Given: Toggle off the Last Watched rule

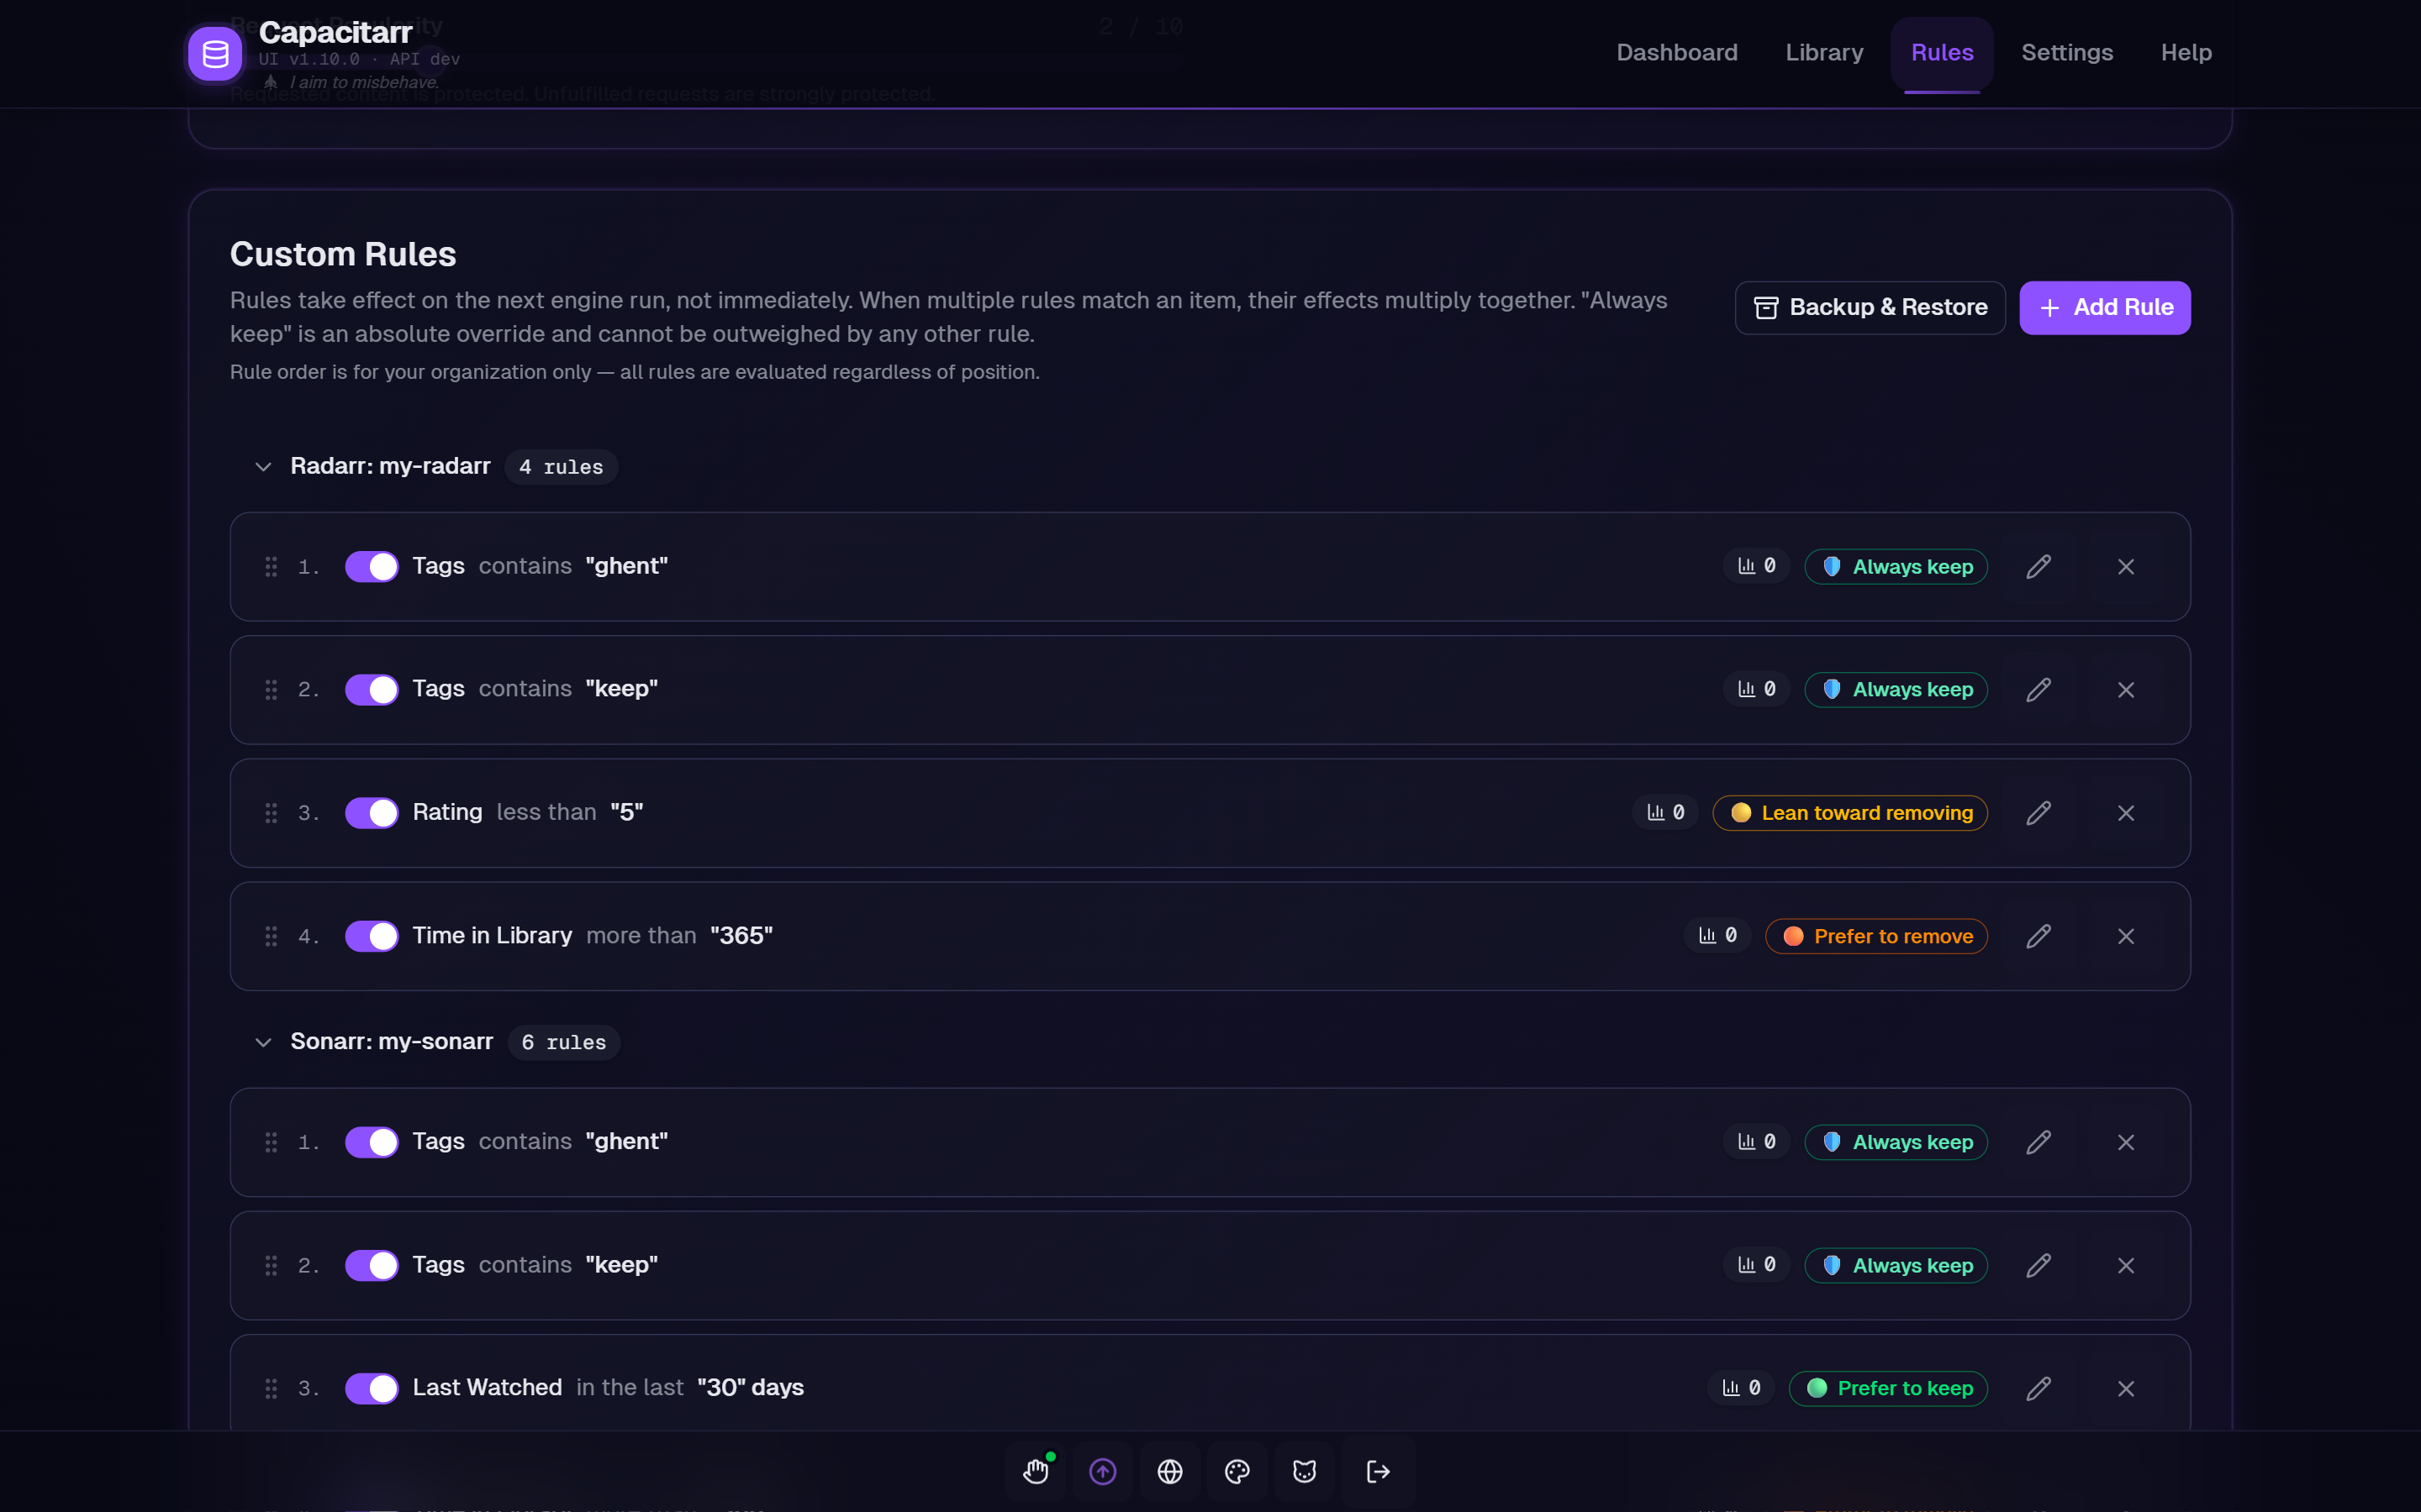Looking at the screenshot, I should click(x=372, y=1388).
